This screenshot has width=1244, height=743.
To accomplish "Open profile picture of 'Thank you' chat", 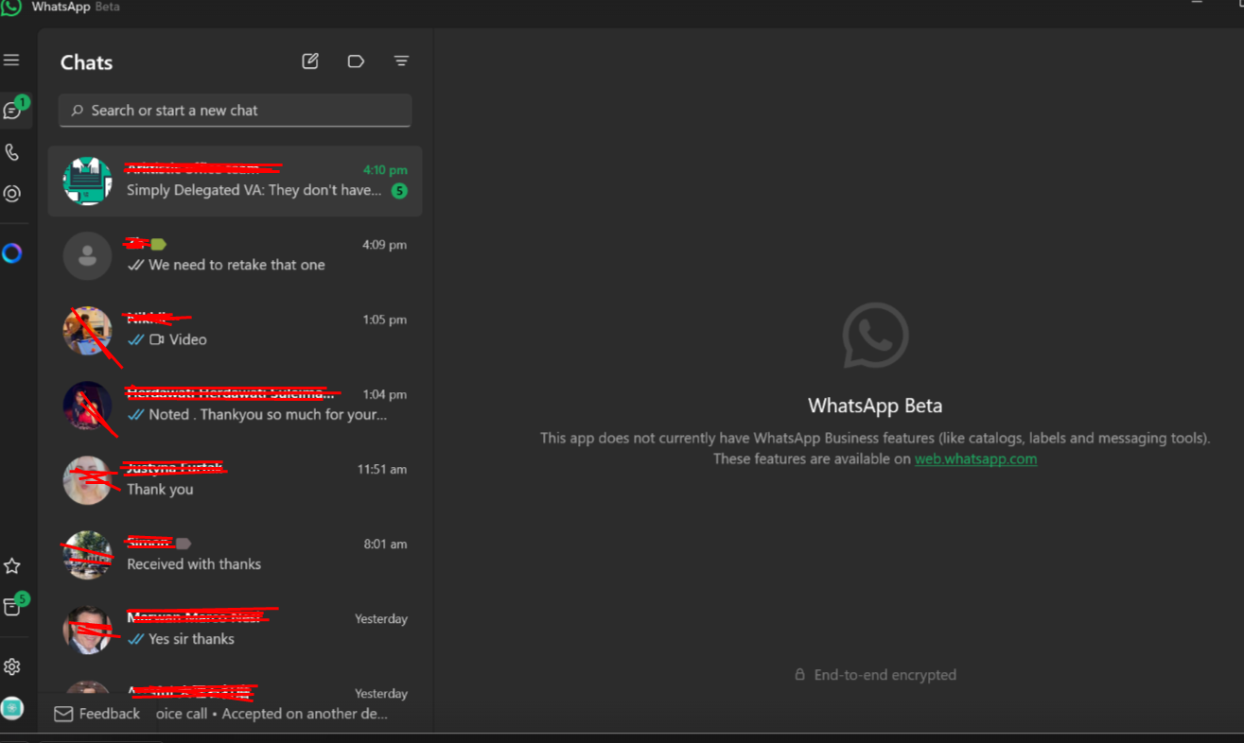I will click(87, 480).
